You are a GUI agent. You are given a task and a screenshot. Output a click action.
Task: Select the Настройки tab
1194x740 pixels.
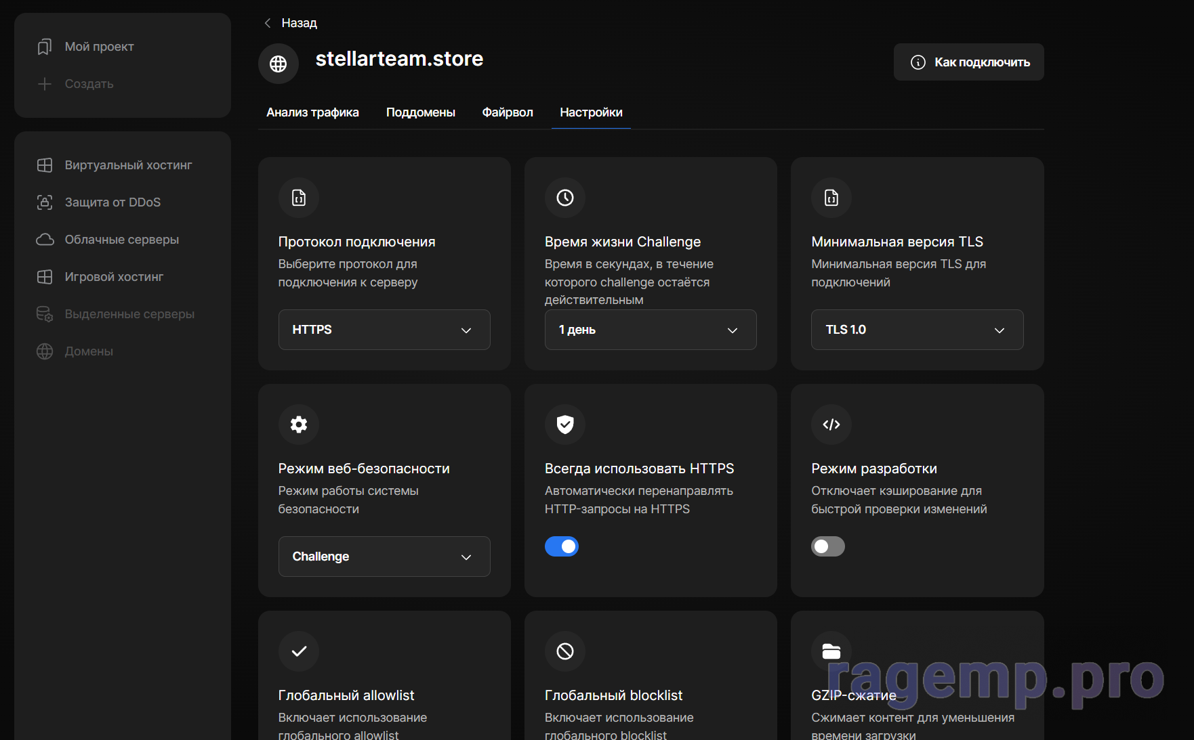click(591, 112)
